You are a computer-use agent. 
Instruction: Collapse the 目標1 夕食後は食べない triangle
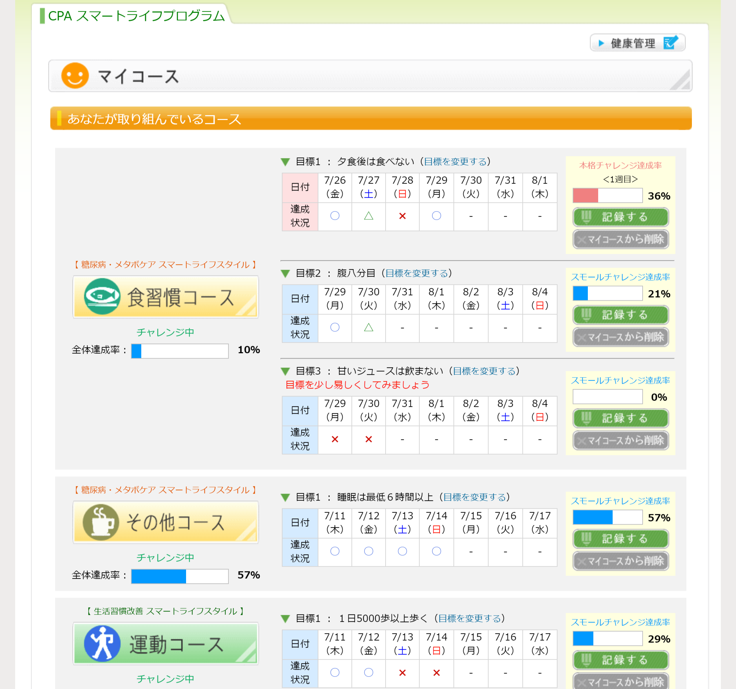[285, 162]
